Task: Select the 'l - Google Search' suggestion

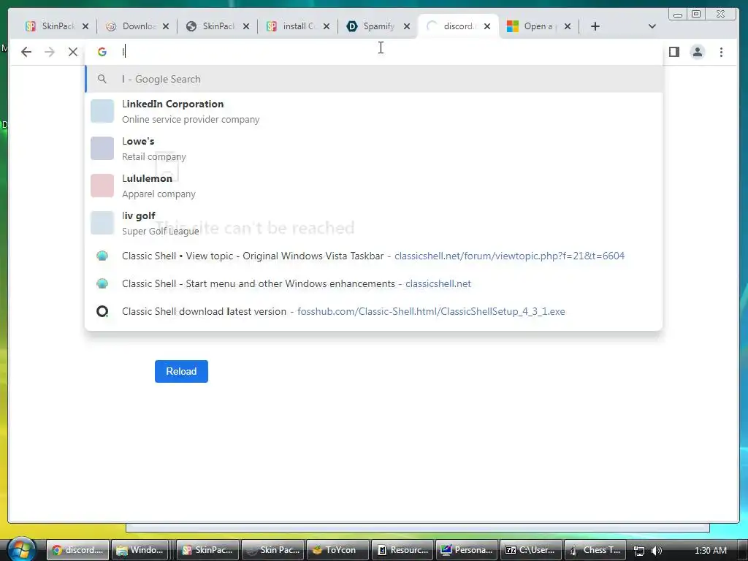Action: coord(373,79)
